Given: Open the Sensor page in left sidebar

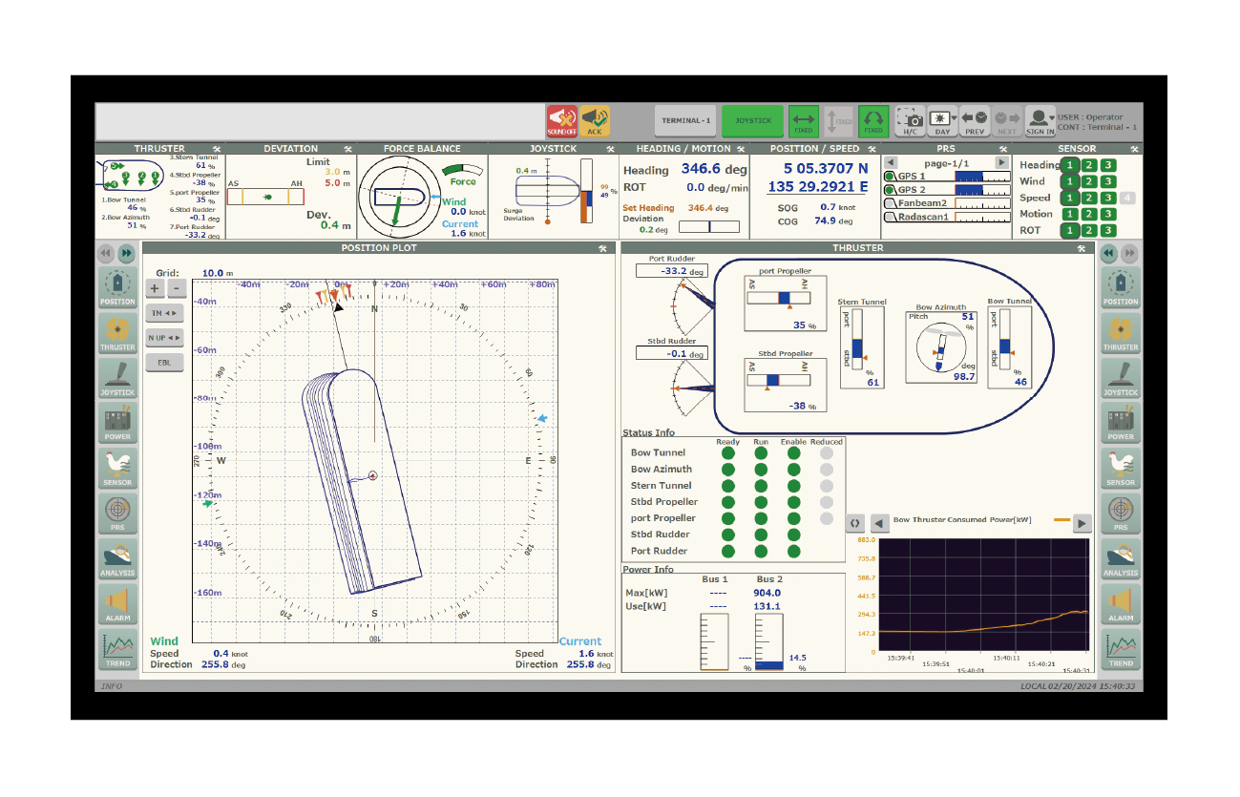Looking at the screenshot, I should (117, 469).
